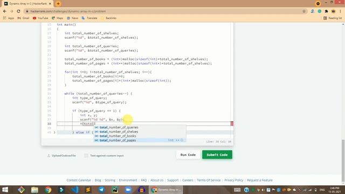Open the touch keyboard tray icon
This screenshot has width=345, height=194.
[237, 190]
